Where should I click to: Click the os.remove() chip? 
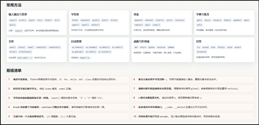[78, 47]
